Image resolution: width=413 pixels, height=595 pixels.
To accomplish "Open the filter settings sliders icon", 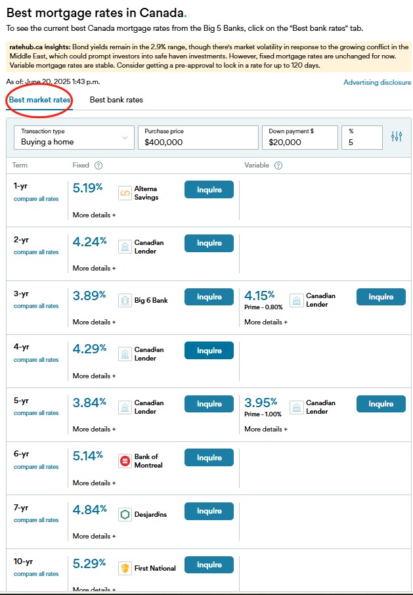I will tap(397, 137).
